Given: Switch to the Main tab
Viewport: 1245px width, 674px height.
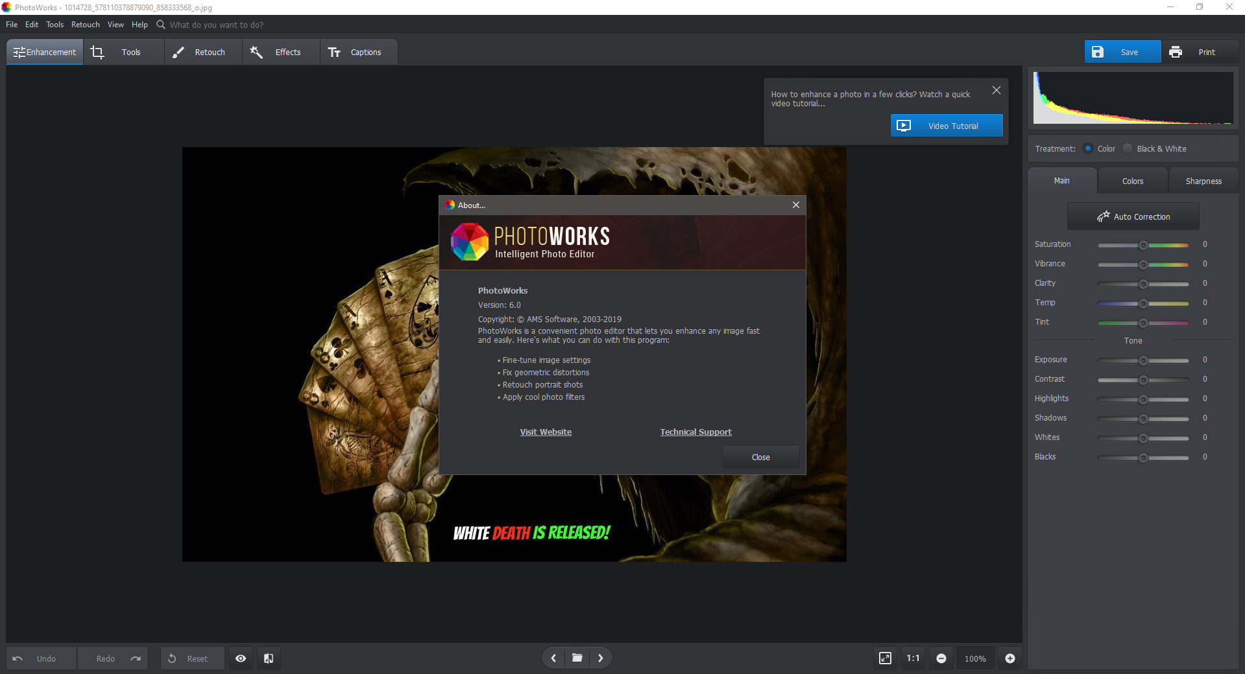Looking at the screenshot, I should 1062,181.
